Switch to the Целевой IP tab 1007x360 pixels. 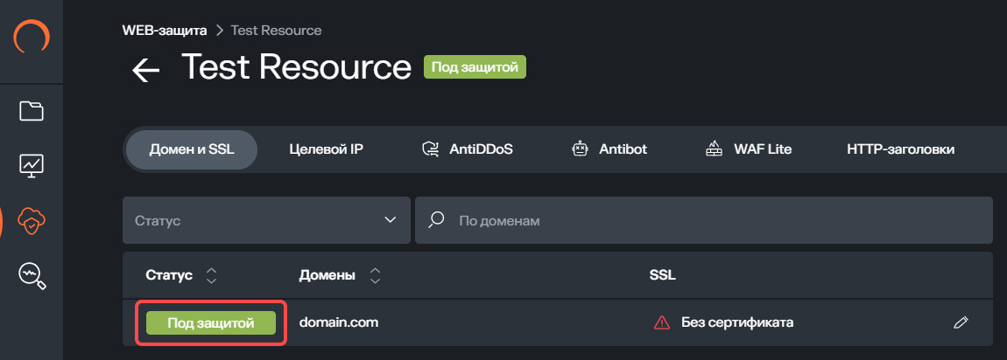326,149
